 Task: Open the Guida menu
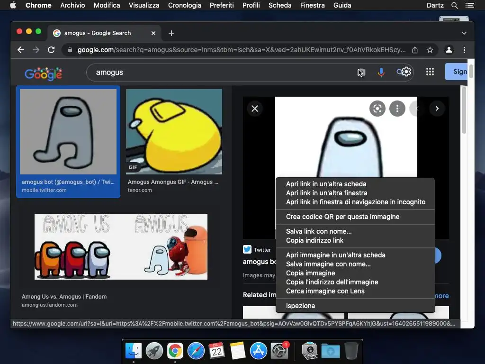pos(342,5)
